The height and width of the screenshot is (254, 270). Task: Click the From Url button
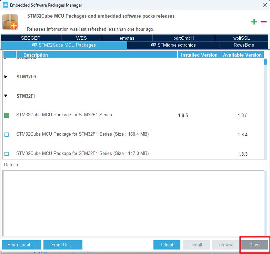click(63, 245)
